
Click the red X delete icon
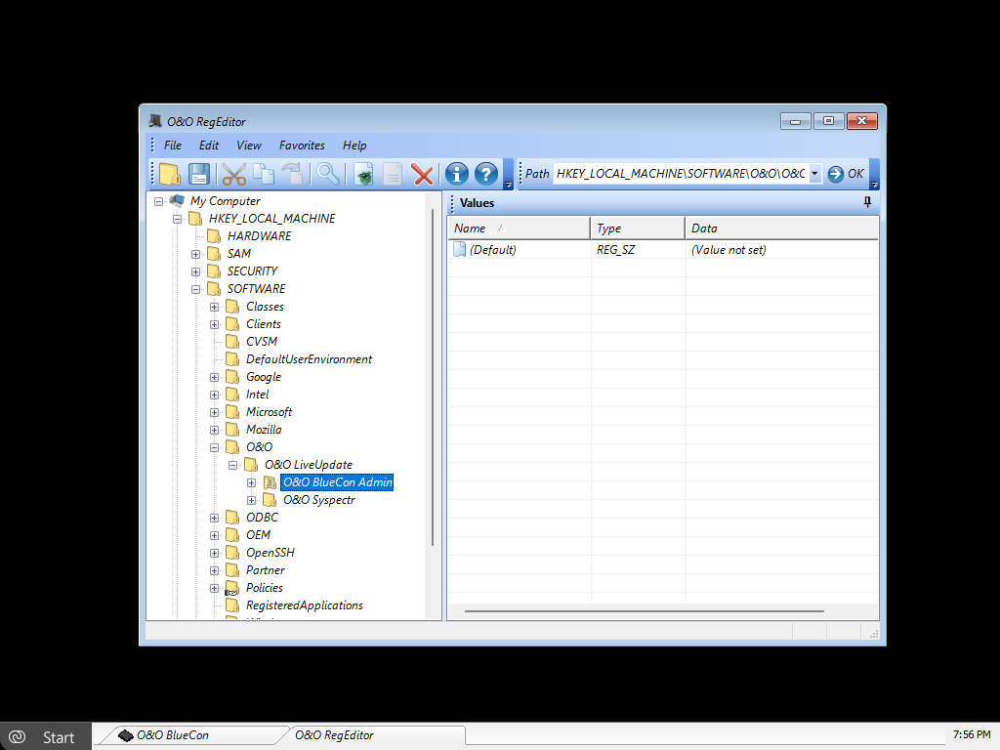[x=422, y=175]
